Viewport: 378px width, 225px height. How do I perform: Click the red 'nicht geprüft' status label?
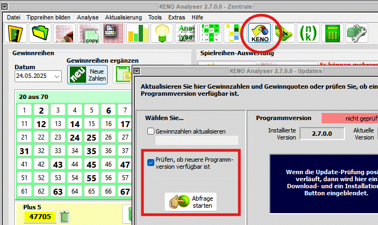(350, 118)
